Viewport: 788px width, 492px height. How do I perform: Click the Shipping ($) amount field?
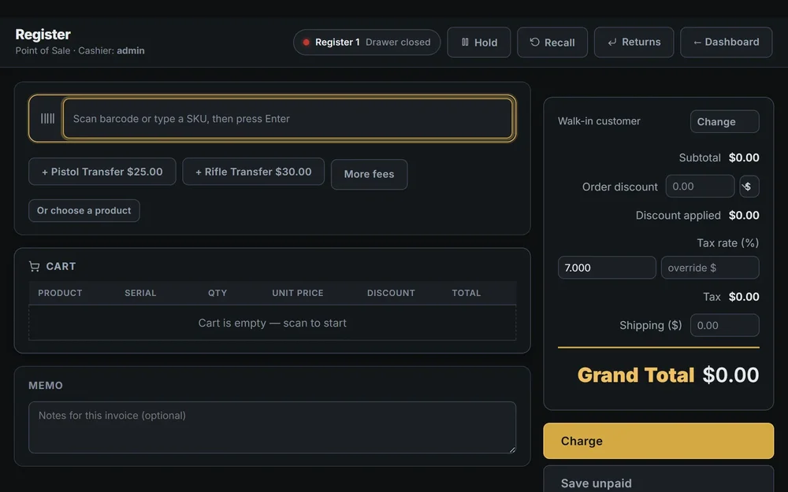[x=724, y=325]
